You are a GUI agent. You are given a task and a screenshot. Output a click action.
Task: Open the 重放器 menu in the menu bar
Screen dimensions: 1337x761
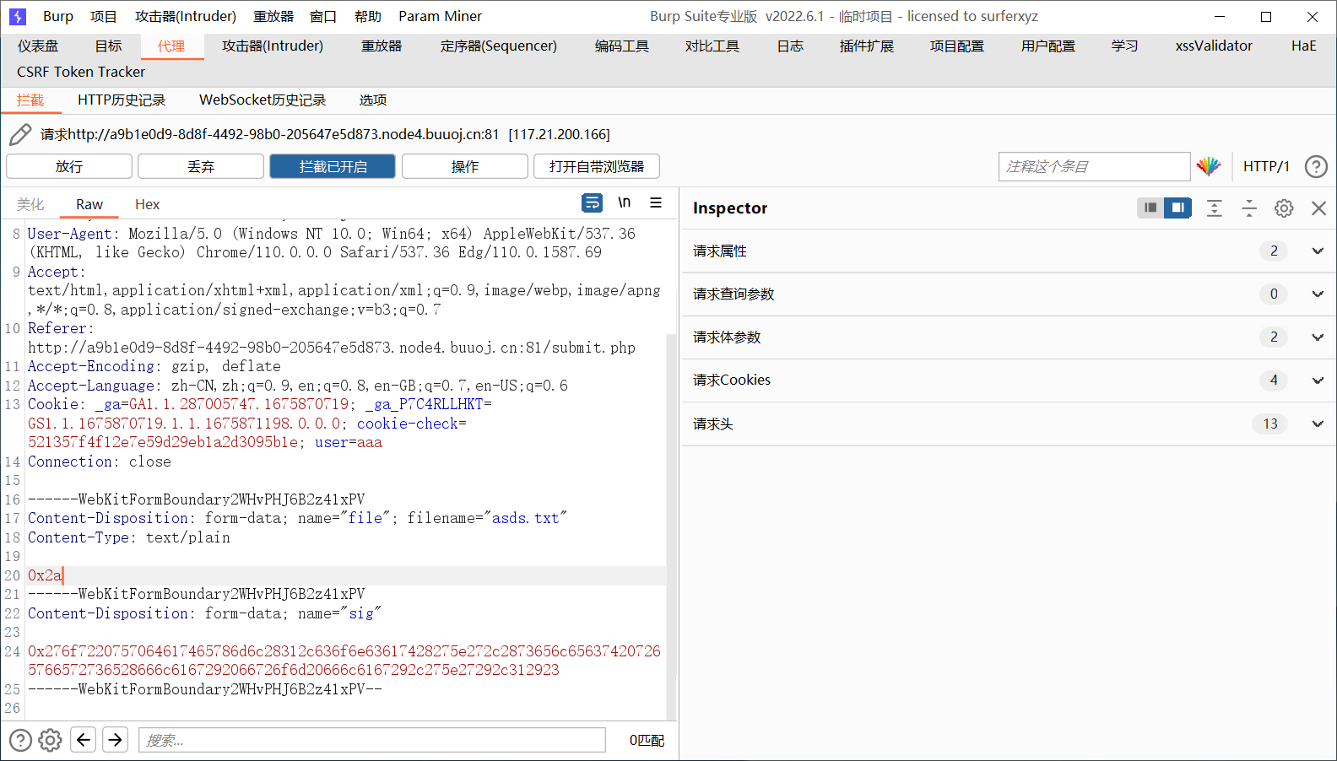pyautogui.click(x=273, y=16)
